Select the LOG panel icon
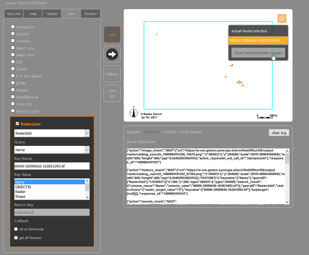Image resolution: width=309 pixels, height=255 pixels. tap(112, 34)
